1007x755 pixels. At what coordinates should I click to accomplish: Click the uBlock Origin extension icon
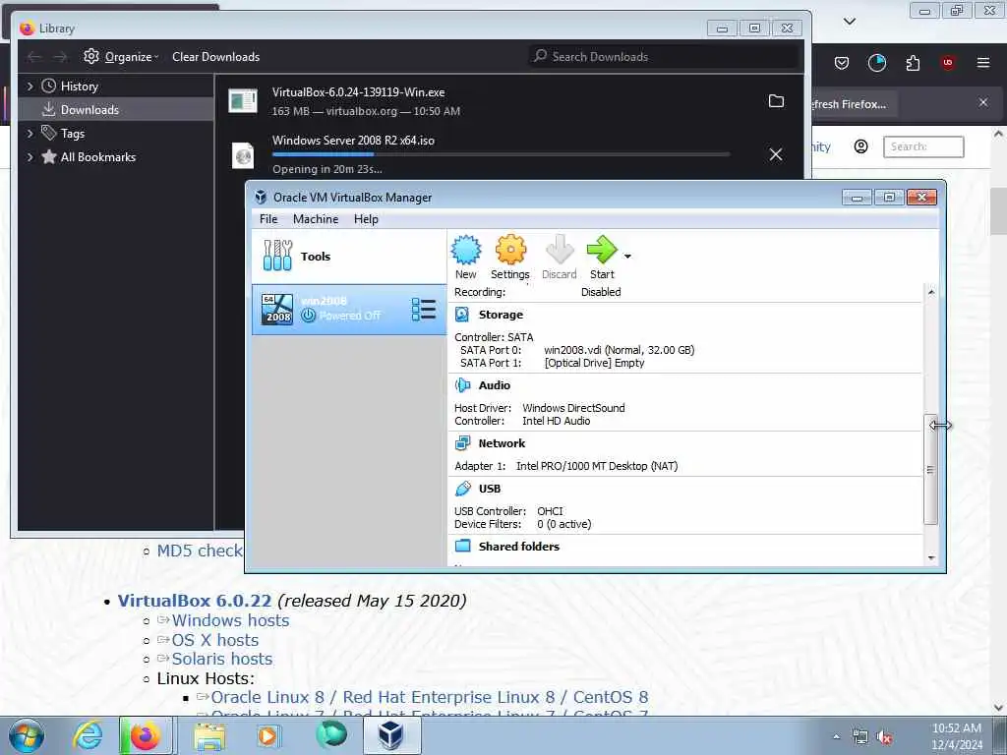click(948, 62)
